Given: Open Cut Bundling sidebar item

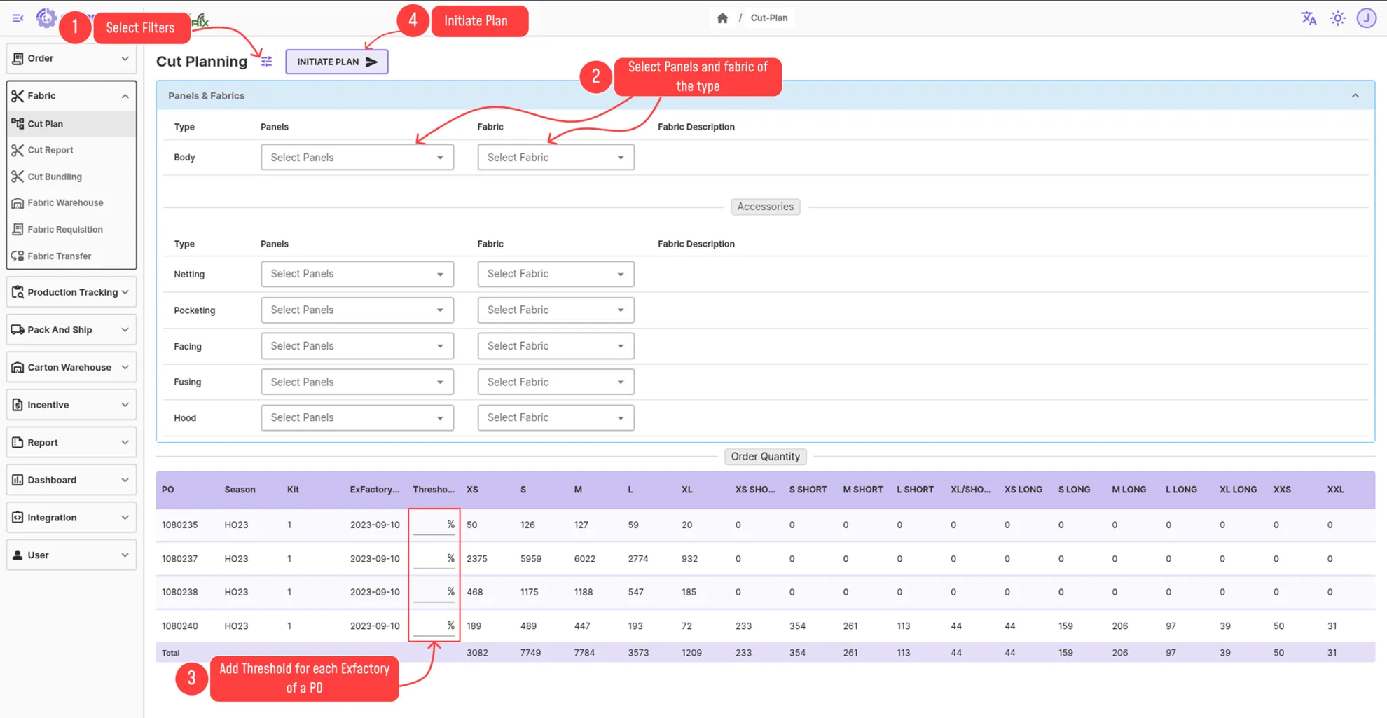Looking at the screenshot, I should coord(55,177).
